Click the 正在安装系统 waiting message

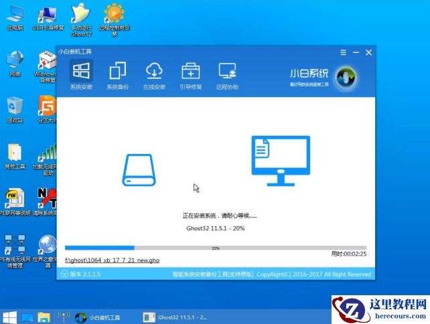click(x=220, y=216)
